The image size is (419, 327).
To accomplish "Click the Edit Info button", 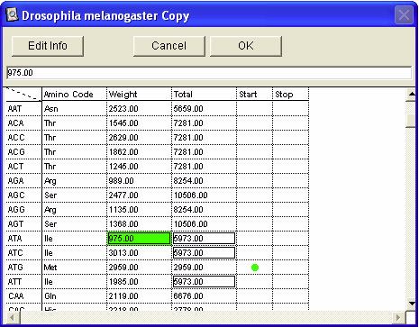I will (48, 46).
